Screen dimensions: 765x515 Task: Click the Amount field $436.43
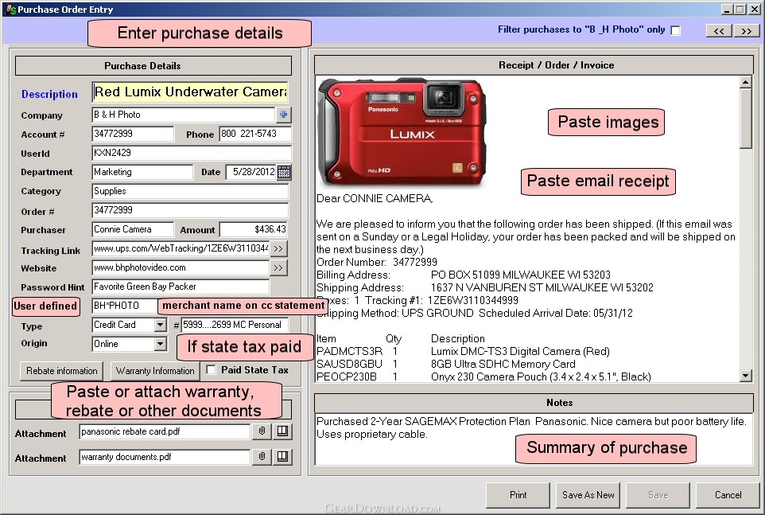[254, 229]
